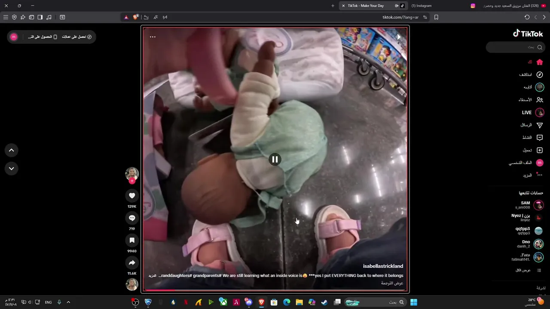Go to previous video up arrow
The width and height of the screenshot is (550, 309).
12,150
